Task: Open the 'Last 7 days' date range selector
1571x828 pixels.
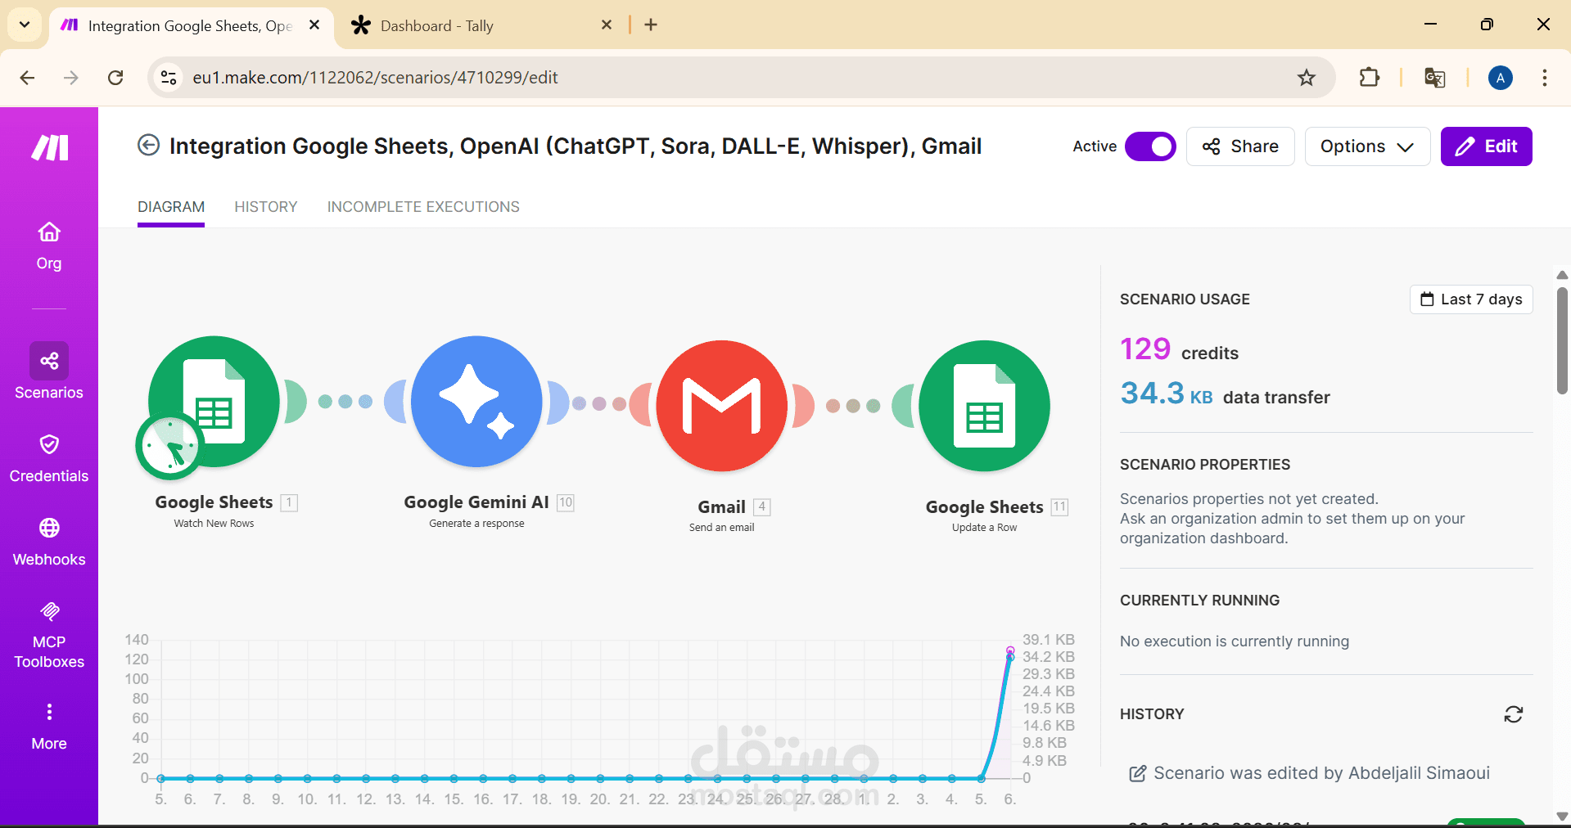Action: (1470, 299)
